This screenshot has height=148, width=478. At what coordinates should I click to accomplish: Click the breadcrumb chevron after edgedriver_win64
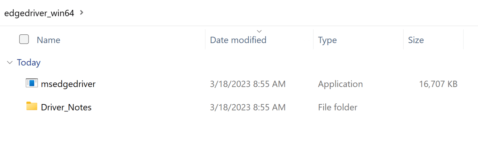(x=82, y=13)
